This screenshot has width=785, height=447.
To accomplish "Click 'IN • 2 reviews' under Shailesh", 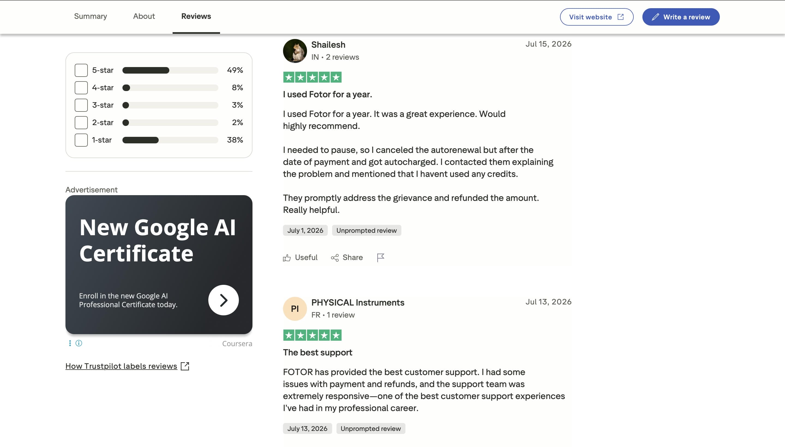I will coord(335,57).
